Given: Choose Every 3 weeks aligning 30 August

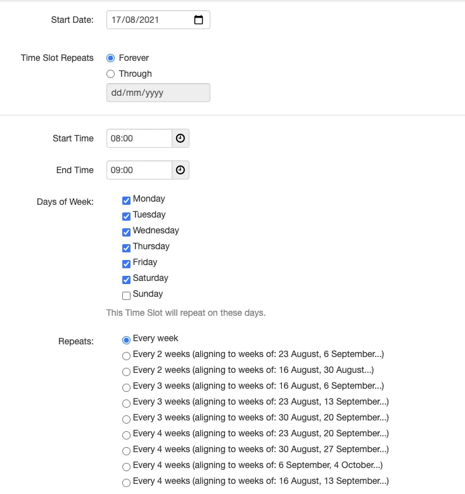Looking at the screenshot, I should click(x=126, y=419).
